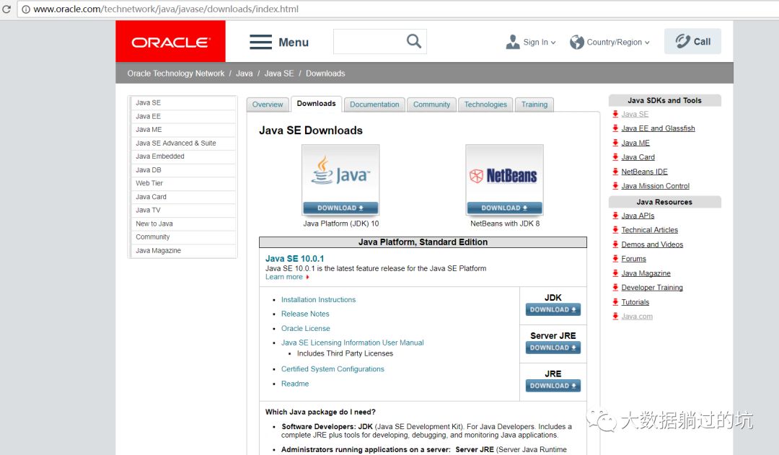This screenshot has width=779, height=455.
Task: Click the download arrow icon next to Java EE and Glassfish
Action: 615,128
